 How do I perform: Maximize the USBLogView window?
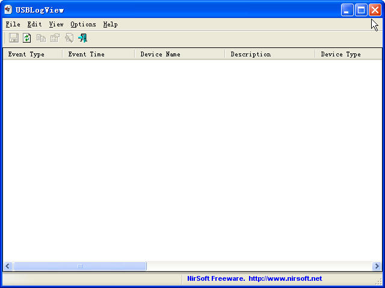tap(361, 10)
